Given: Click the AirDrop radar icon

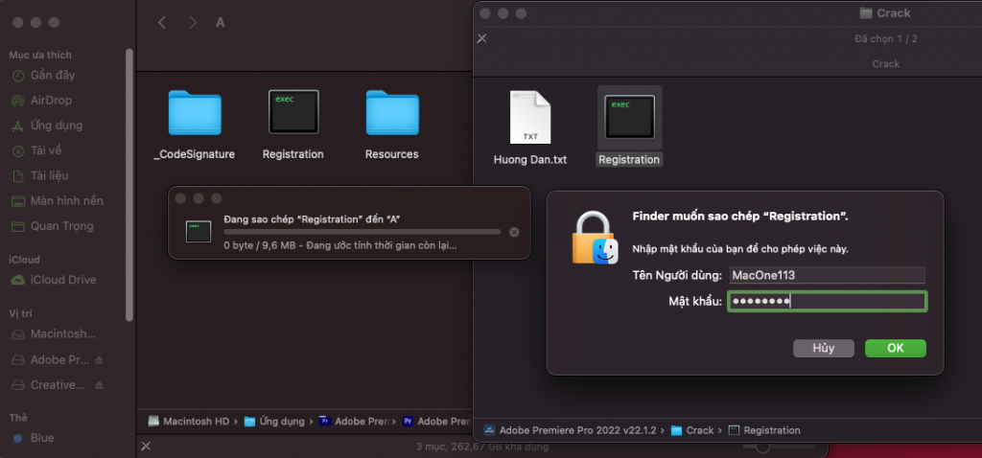Looking at the screenshot, I should click(18, 100).
